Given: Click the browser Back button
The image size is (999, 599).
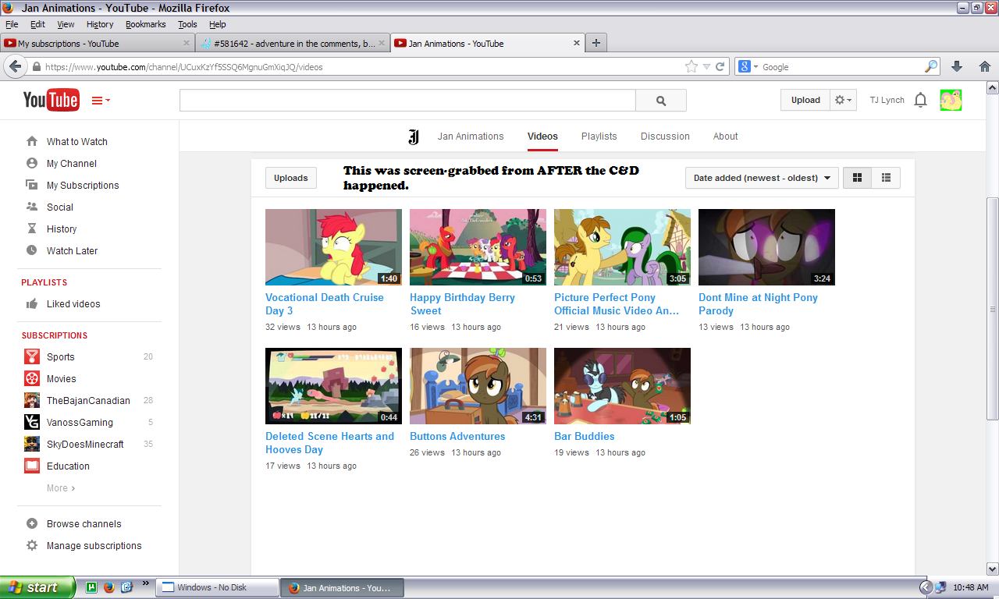Looking at the screenshot, I should 15,66.
